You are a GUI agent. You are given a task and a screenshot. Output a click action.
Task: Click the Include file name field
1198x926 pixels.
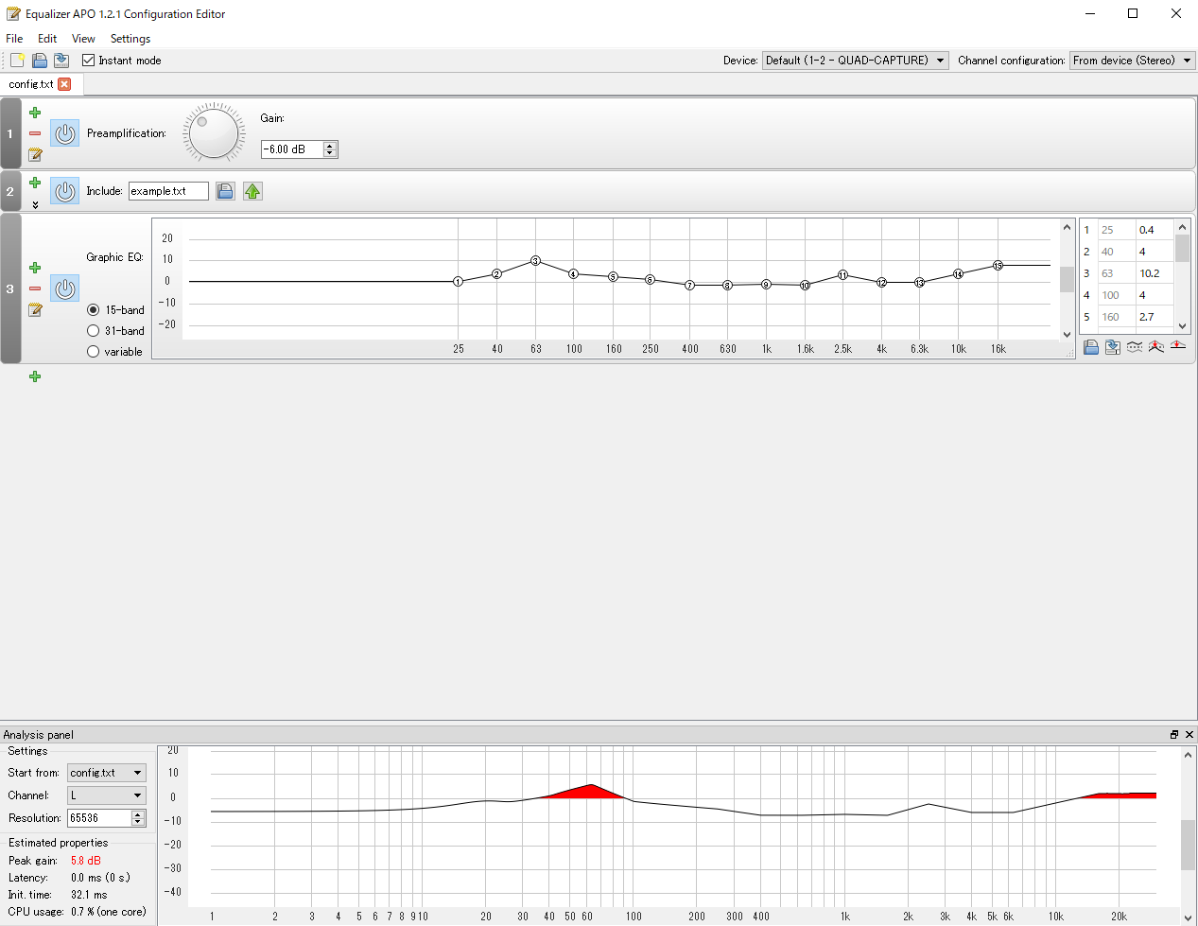(168, 191)
